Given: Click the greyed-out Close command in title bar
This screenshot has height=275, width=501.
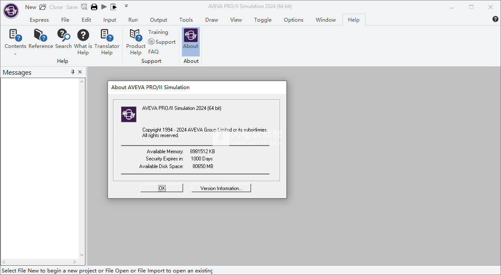Looking at the screenshot, I should coord(56,7).
